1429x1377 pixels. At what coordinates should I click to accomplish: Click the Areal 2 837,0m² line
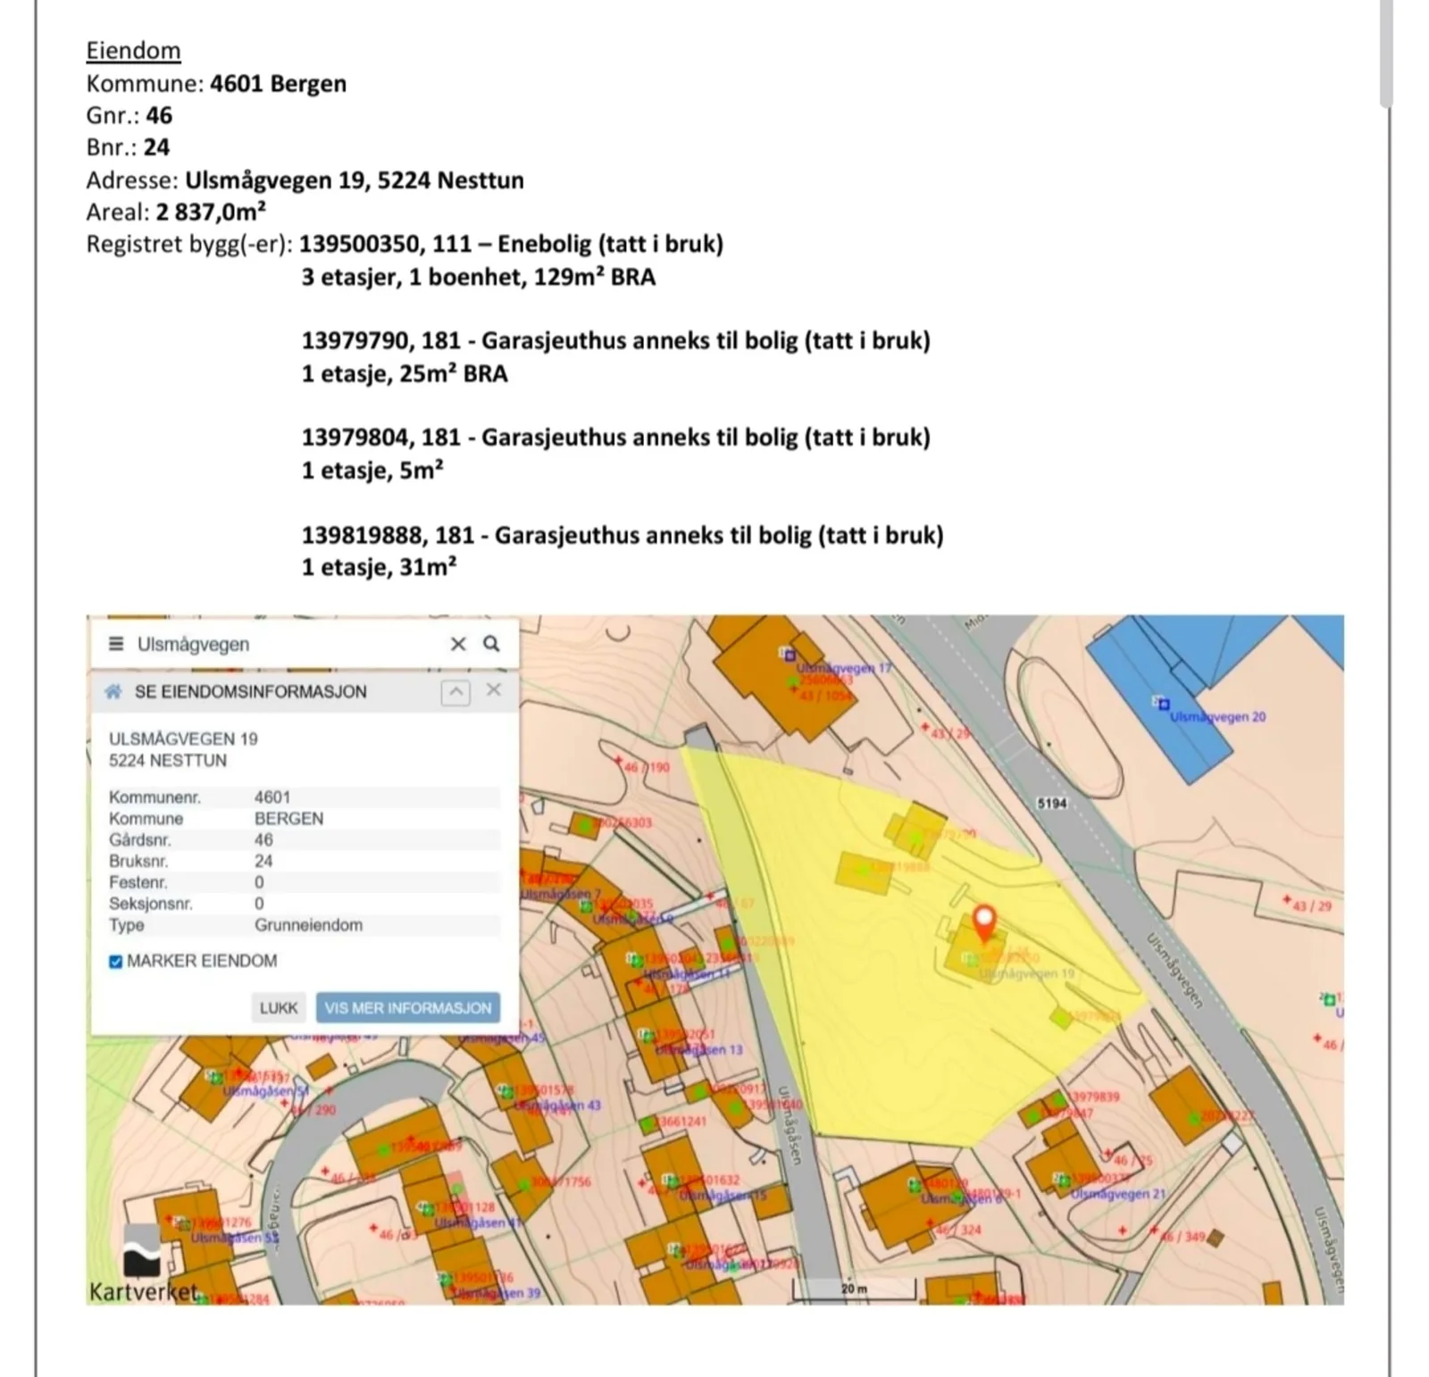(x=176, y=212)
